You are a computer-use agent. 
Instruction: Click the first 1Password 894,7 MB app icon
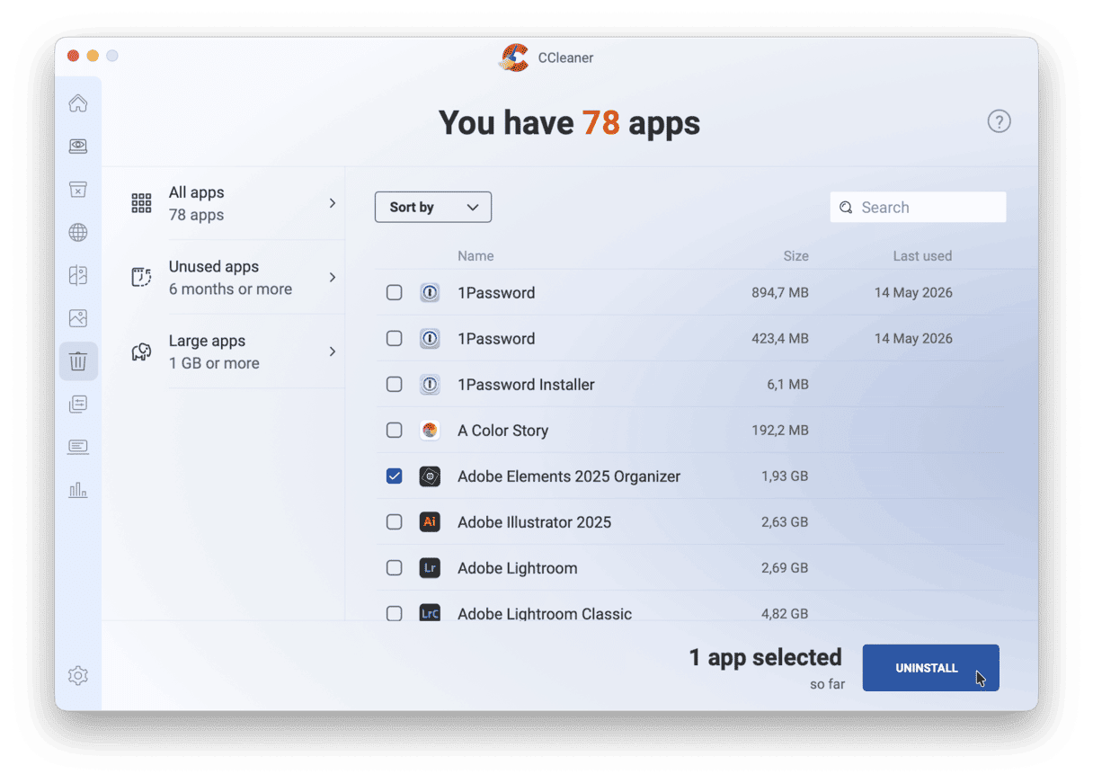tap(430, 292)
